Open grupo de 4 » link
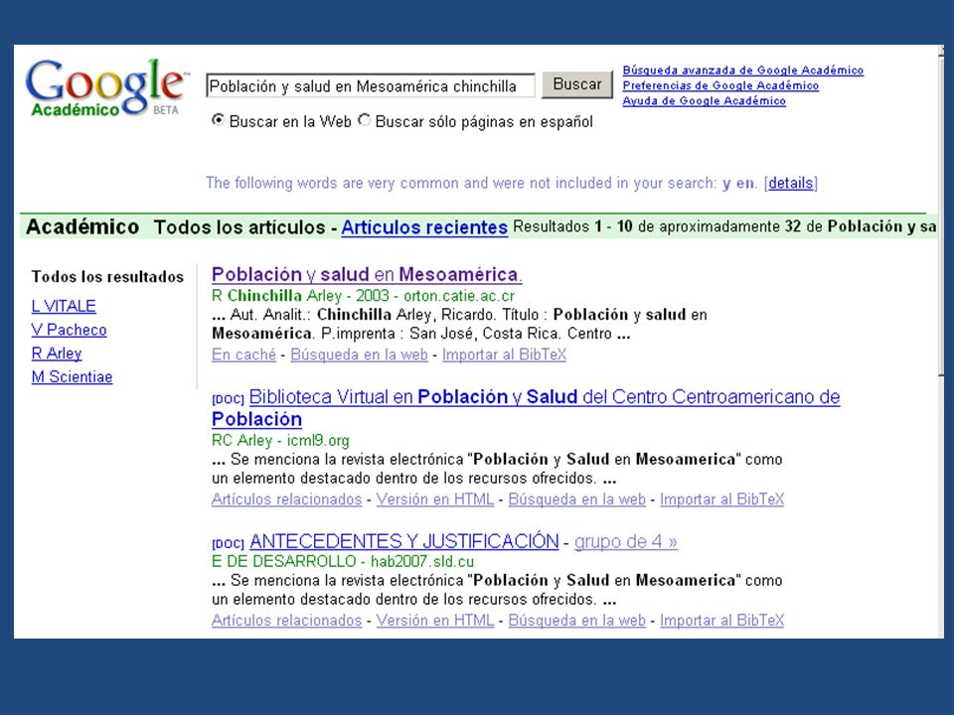954x715 pixels. click(625, 541)
